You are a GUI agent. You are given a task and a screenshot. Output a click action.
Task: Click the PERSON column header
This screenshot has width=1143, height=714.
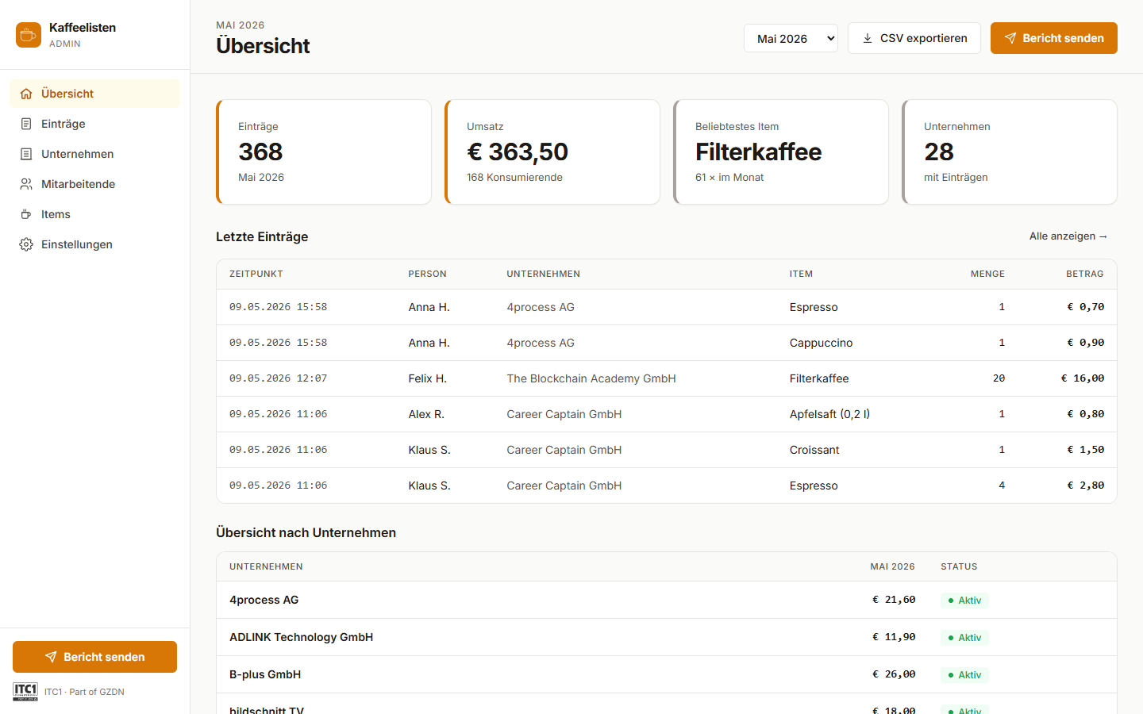tap(427, 274)
